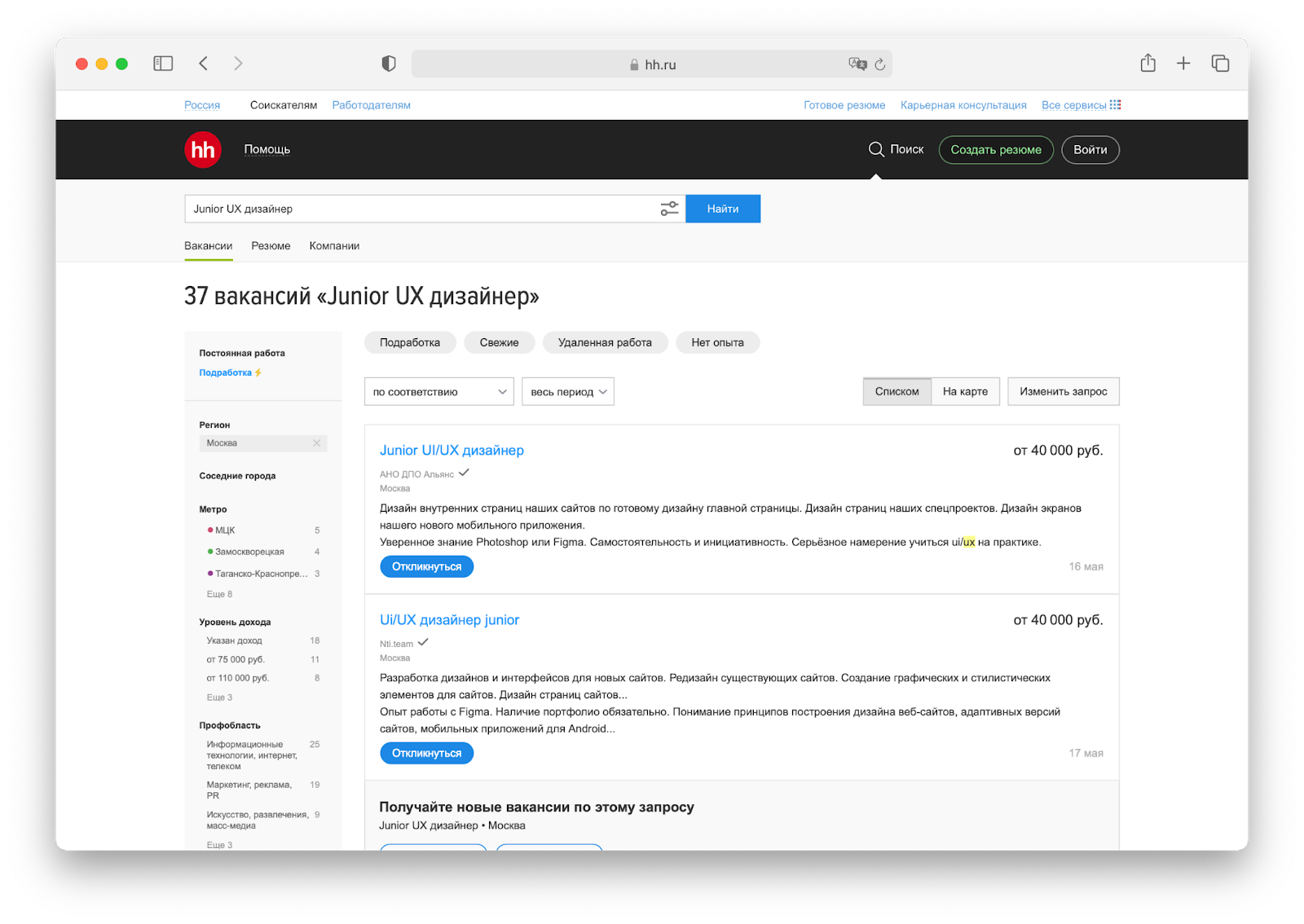Click the Войти button

click(1090, 150)
